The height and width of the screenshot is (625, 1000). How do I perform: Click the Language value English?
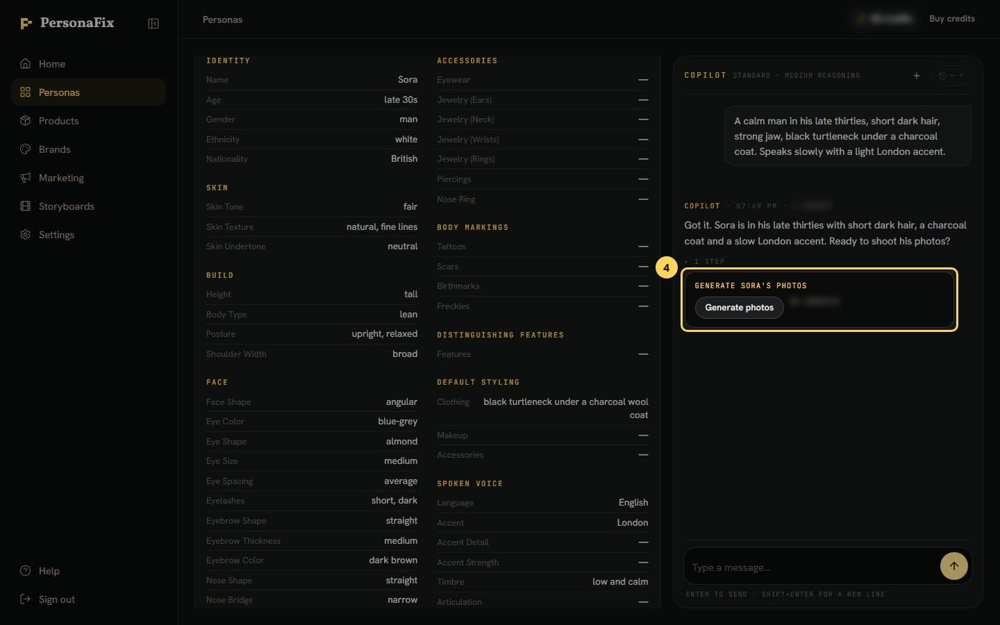point(633,503)
